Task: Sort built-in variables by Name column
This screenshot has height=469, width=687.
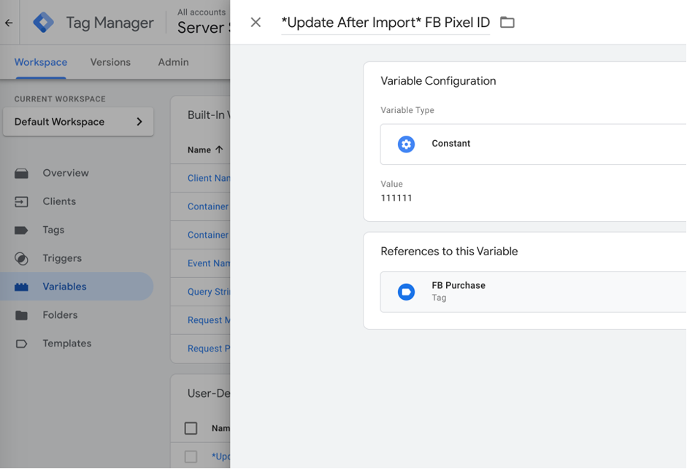Action: [x=204, y=150]
